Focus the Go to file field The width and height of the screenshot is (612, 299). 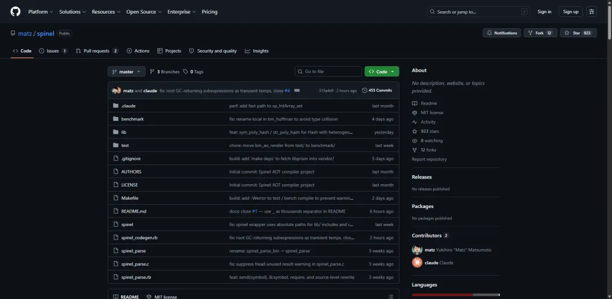pyautogui.click(x=328, y=72)
